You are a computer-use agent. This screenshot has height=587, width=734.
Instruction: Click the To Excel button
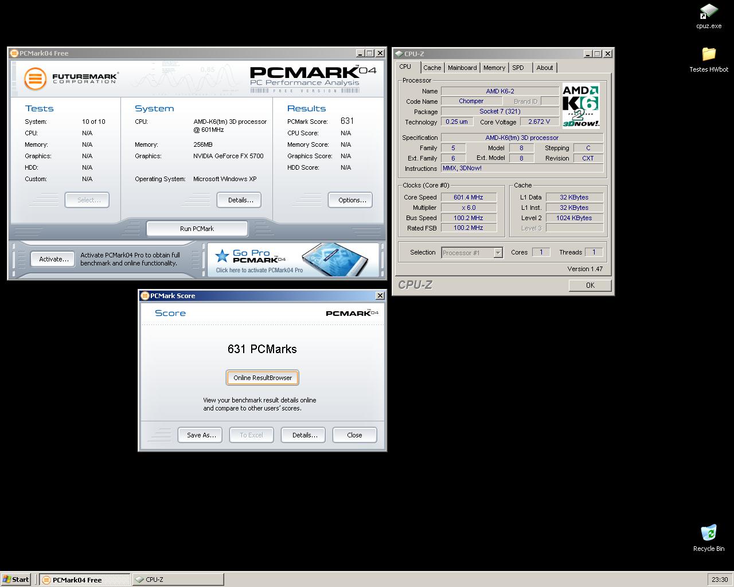(x=251, y=435)
